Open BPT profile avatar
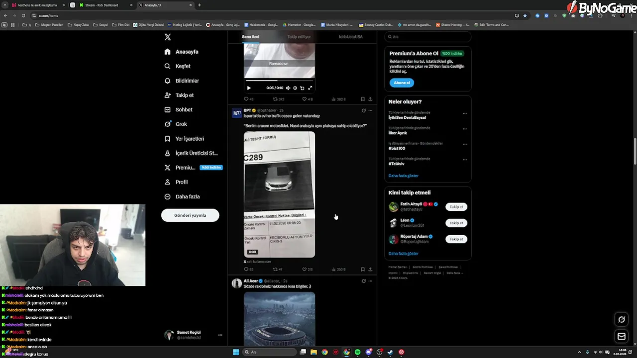Viewport: 637px width, 358px height. pos(237,113)
